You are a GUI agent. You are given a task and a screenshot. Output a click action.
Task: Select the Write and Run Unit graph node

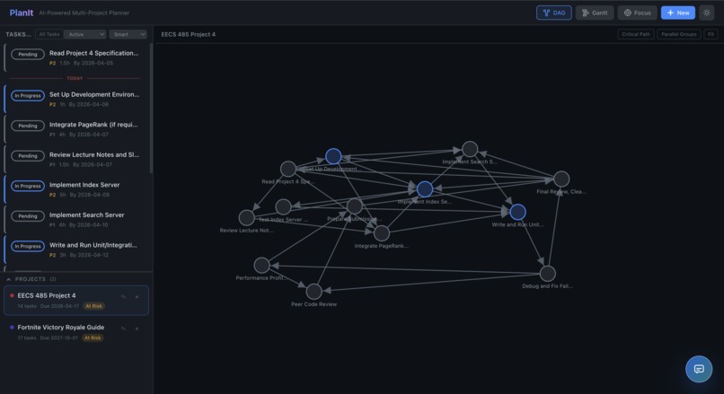tap(517, 212)
